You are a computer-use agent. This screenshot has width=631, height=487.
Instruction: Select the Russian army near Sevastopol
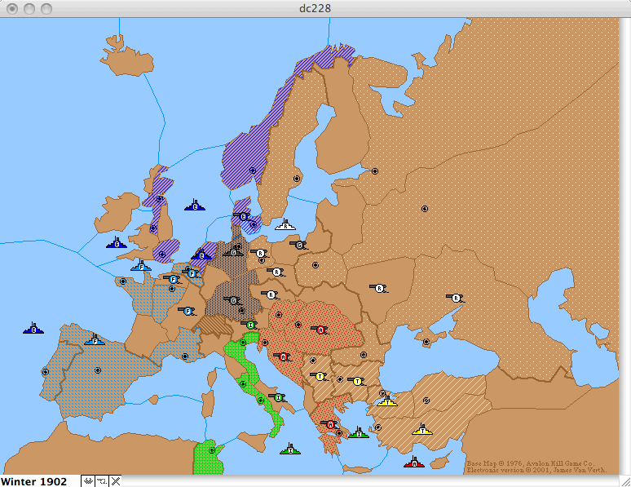(x=456, y=298)
